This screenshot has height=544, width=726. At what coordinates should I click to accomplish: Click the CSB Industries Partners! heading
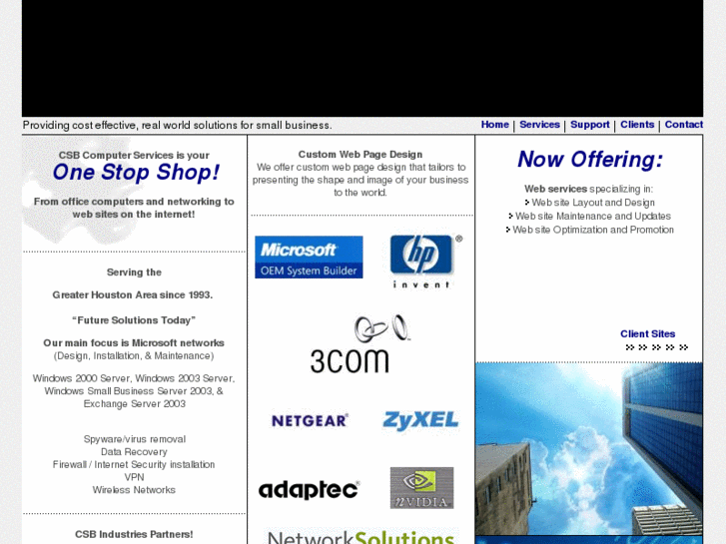(134, 534)
